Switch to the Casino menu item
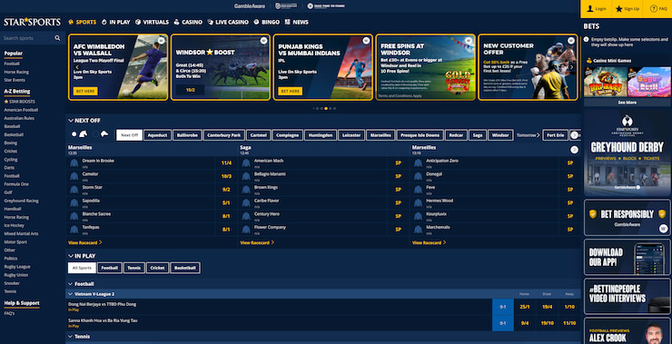This screenshot has width=672, height=344. click(x=188, y=22)
